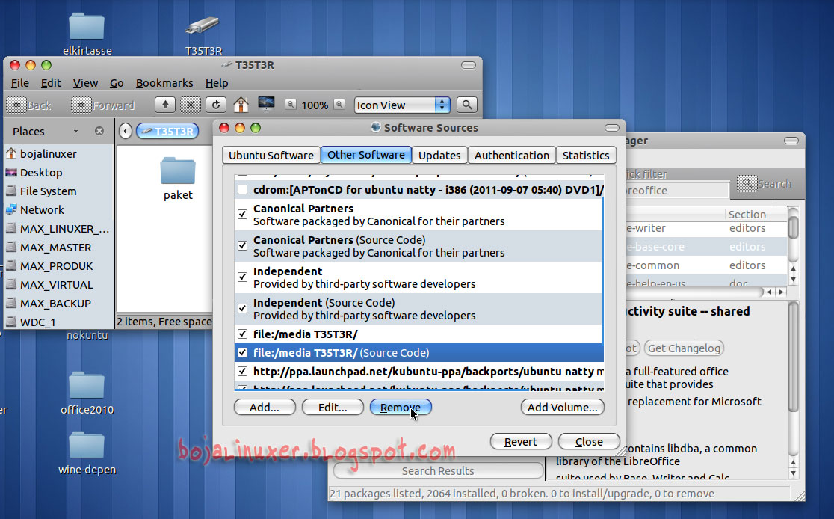
Task: Switch to the Updates tab
Action: pyautogui.click(x=439, y=155)
